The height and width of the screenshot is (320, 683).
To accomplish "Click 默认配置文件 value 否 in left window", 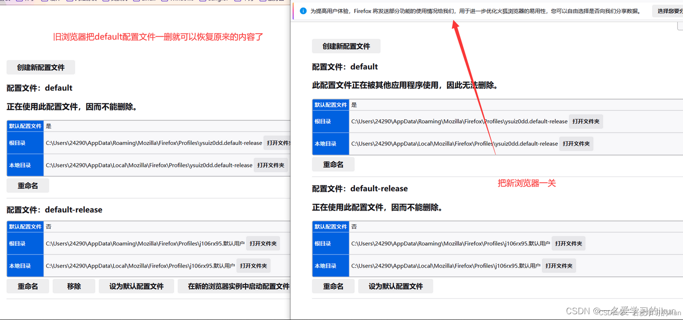I will pos(49,227).
